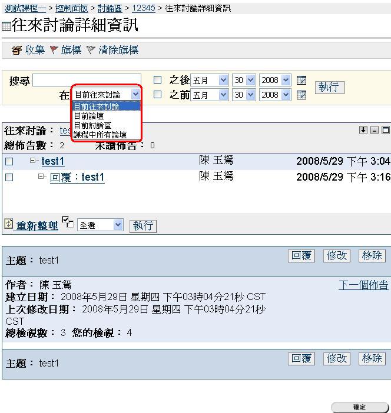Open the 之後 month dropdown

coord(209,80)
